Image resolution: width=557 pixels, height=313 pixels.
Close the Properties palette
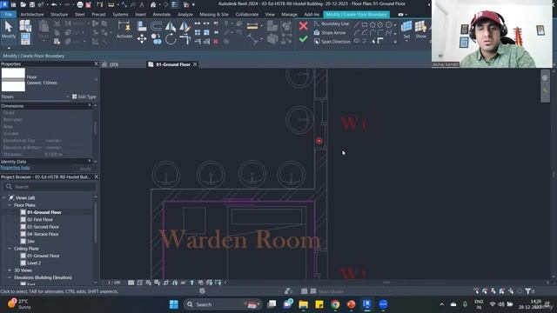[x=96, y=63]
